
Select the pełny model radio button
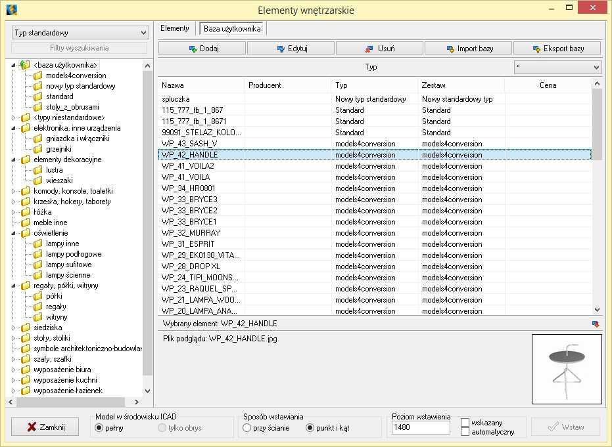99,428
